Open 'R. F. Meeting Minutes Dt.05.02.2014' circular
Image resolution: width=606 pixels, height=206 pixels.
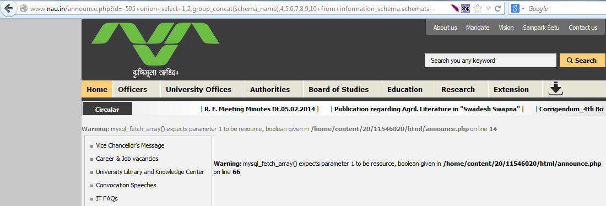pyautogui.click(x=259, y=109)
